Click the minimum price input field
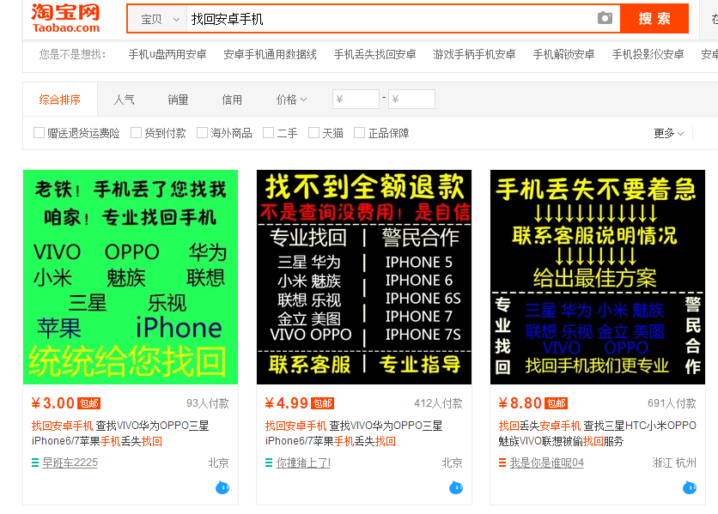The height and width of the screenshot is (514, 718). click(x=356, y=99)
